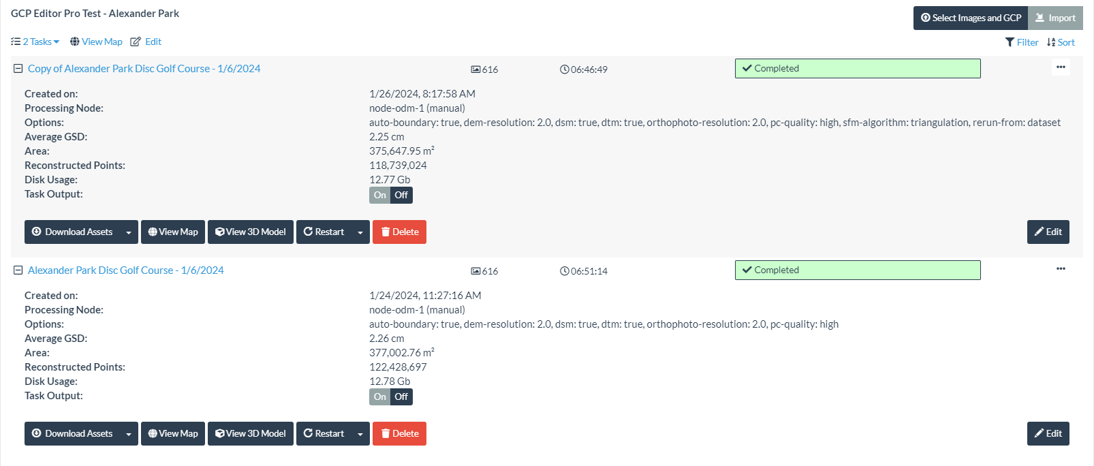Collapse the Copy of Alexander Park task details
Viewport: 1094px width, 466px height.
coord(18,68)
